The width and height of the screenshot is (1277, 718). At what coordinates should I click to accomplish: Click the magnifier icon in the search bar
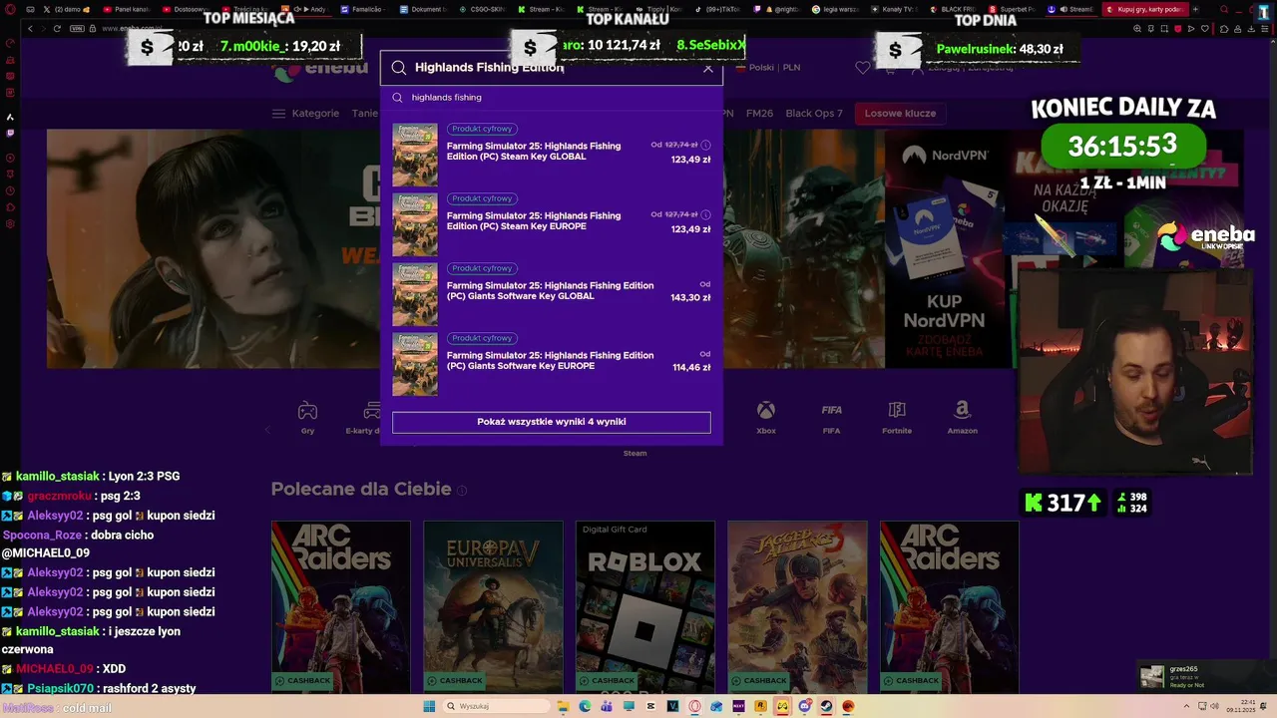pyautogui.click(x=398, y=68)
